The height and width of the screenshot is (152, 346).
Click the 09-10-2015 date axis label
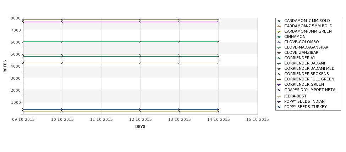23,119
